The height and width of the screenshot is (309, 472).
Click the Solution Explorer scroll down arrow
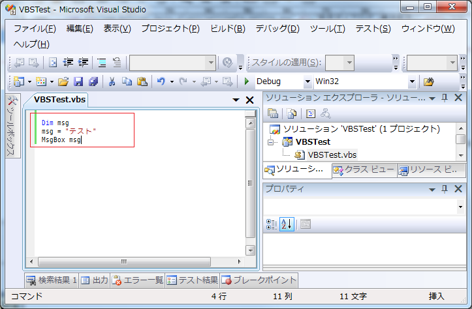coord(460,155)
